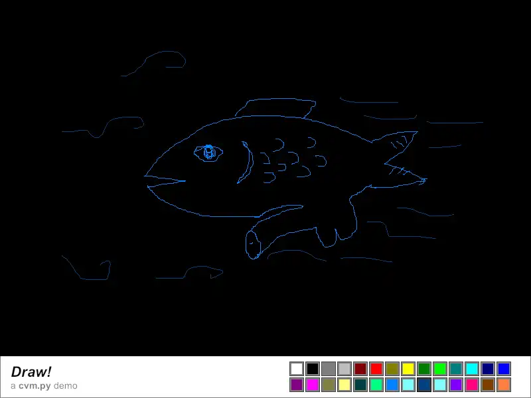
Task: Pick the pale cyan swatch beside violet
Action: pos(440,385)
